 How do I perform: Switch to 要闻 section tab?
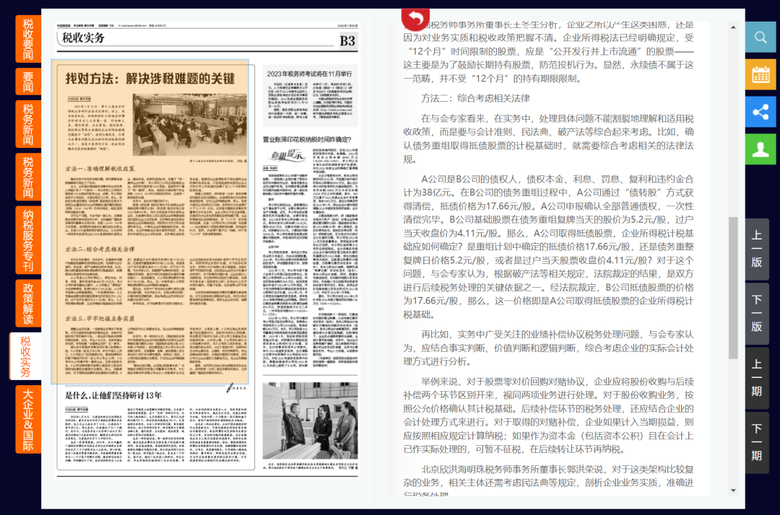27,82
